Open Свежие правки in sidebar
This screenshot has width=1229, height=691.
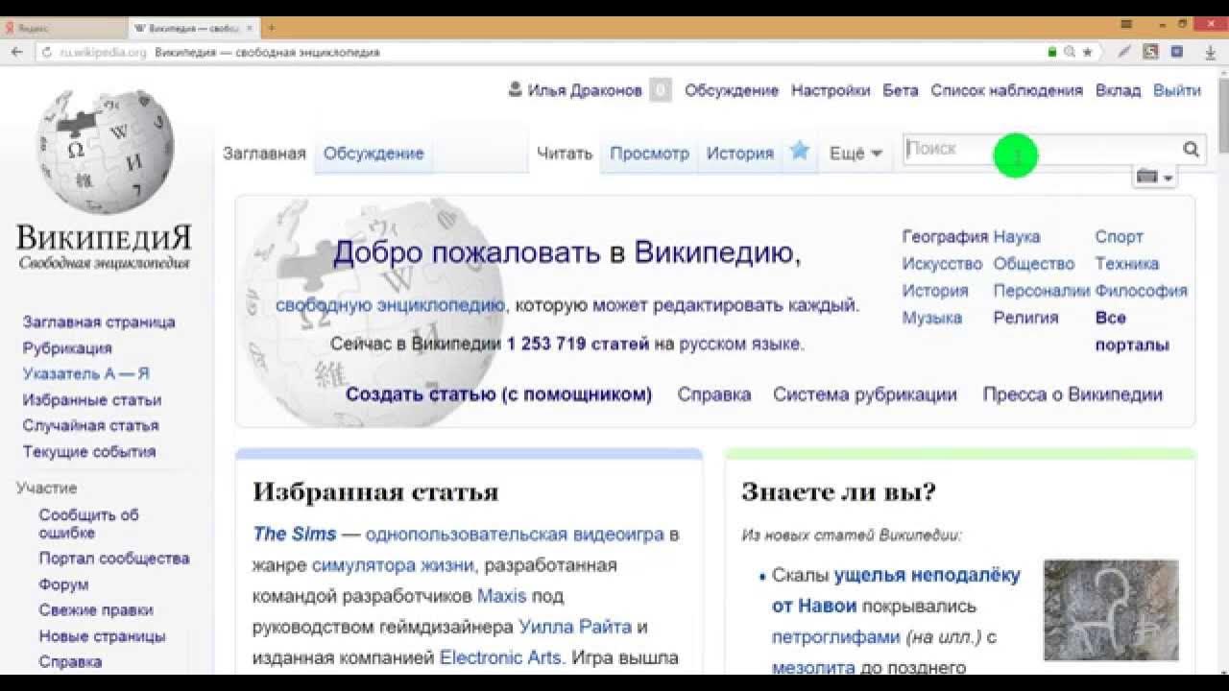coord(96,609)
